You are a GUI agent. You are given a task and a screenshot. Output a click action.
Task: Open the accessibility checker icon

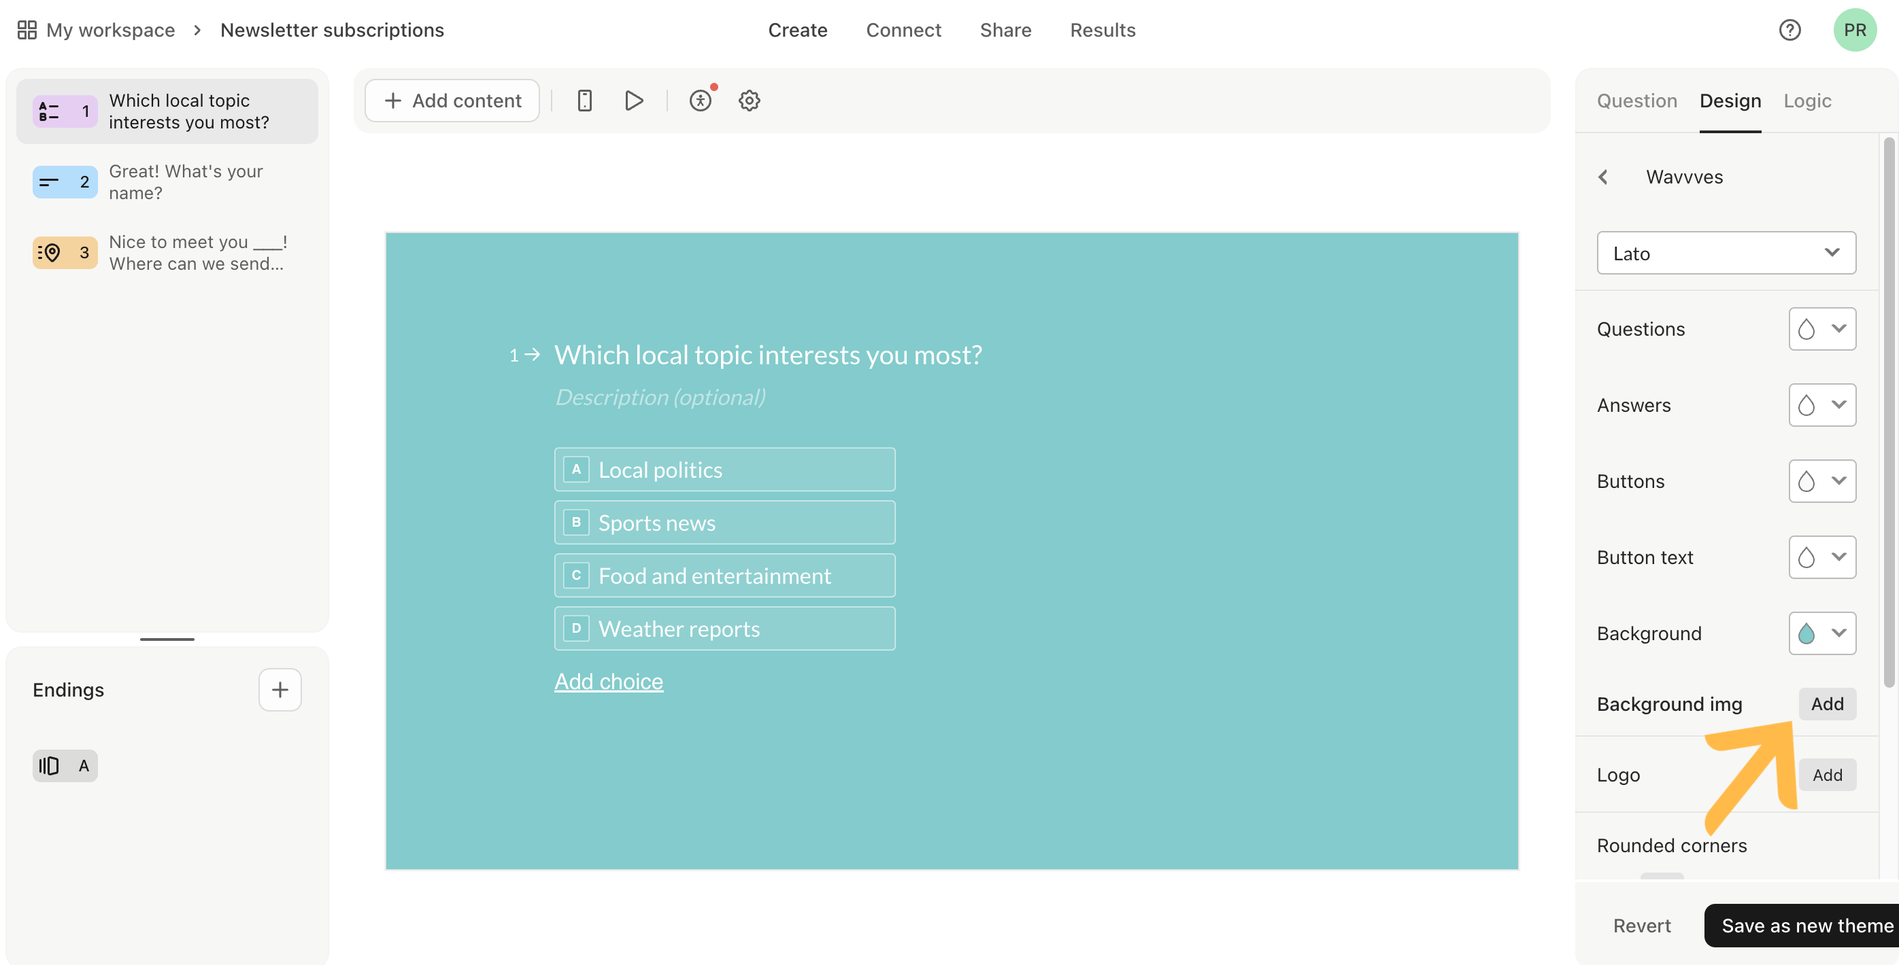click(x=701, y=101)
